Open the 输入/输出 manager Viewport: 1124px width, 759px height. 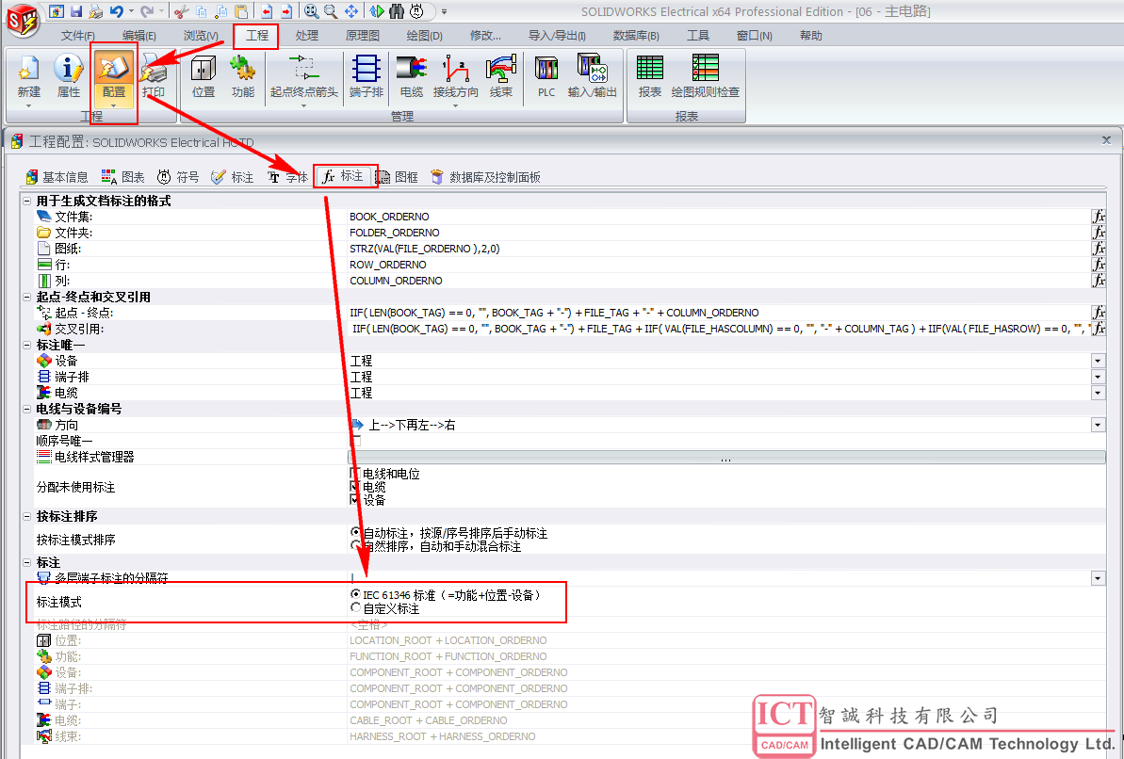[592, 77]
